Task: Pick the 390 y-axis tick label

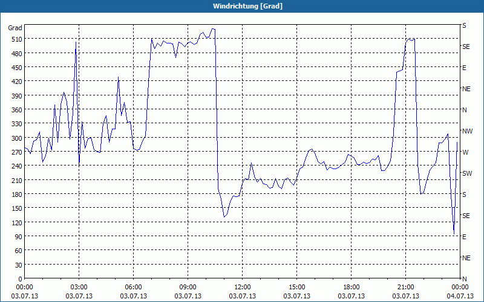Action: (x=17, y=96)
